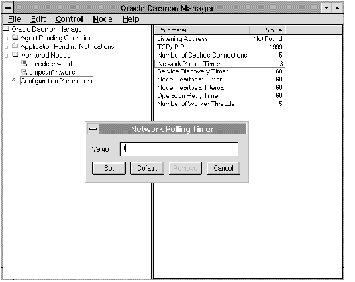Click the Default button in the dialog

(147, 168)
